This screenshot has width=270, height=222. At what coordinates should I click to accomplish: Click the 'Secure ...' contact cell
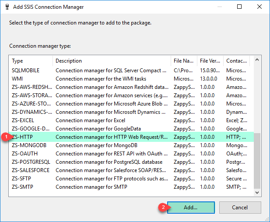pos(236,179)
